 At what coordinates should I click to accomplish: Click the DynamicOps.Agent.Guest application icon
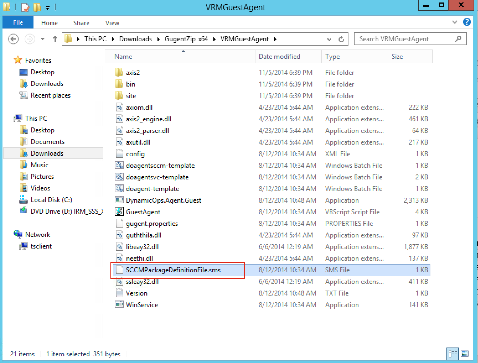119,200
